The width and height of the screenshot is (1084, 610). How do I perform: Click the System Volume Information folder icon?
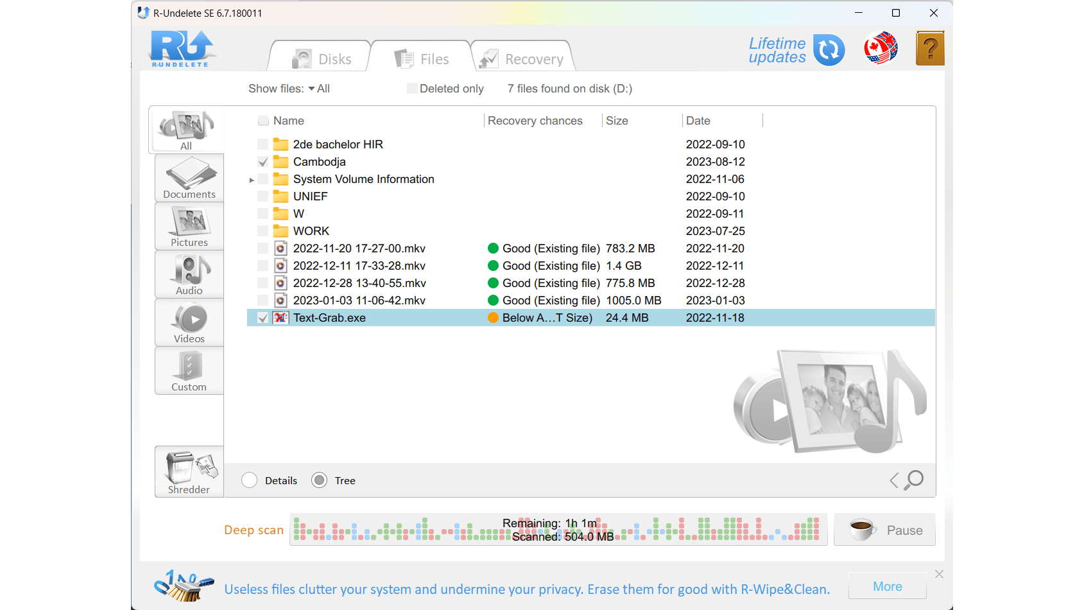(x=281, y=179)
